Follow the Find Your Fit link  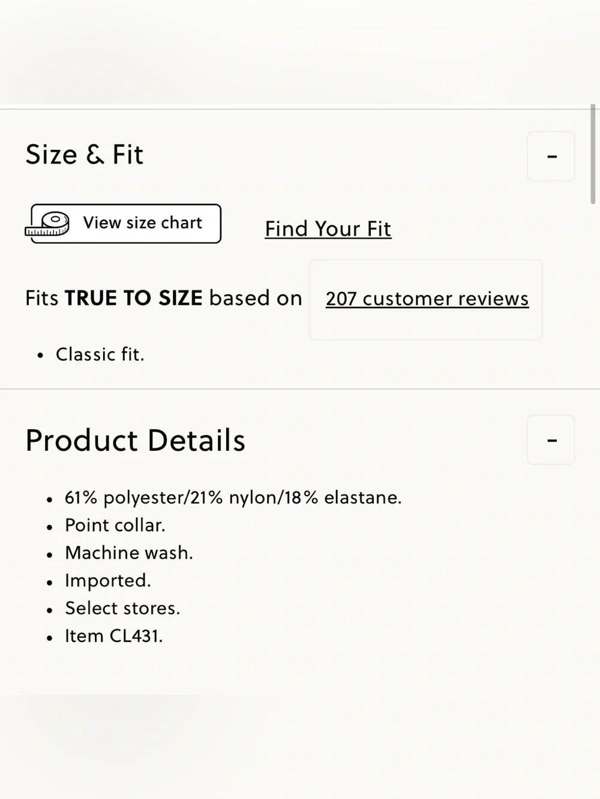328,228
